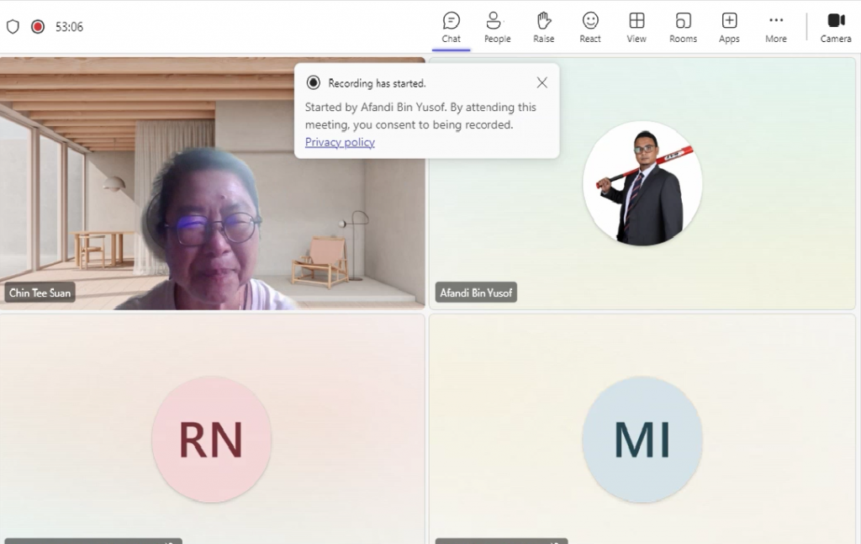This screenshot has height=544, width=861.
Task: Raise your hand
Action: coord(543,26)
